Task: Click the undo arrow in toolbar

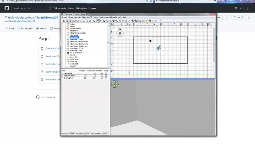Action: point(77,21)
